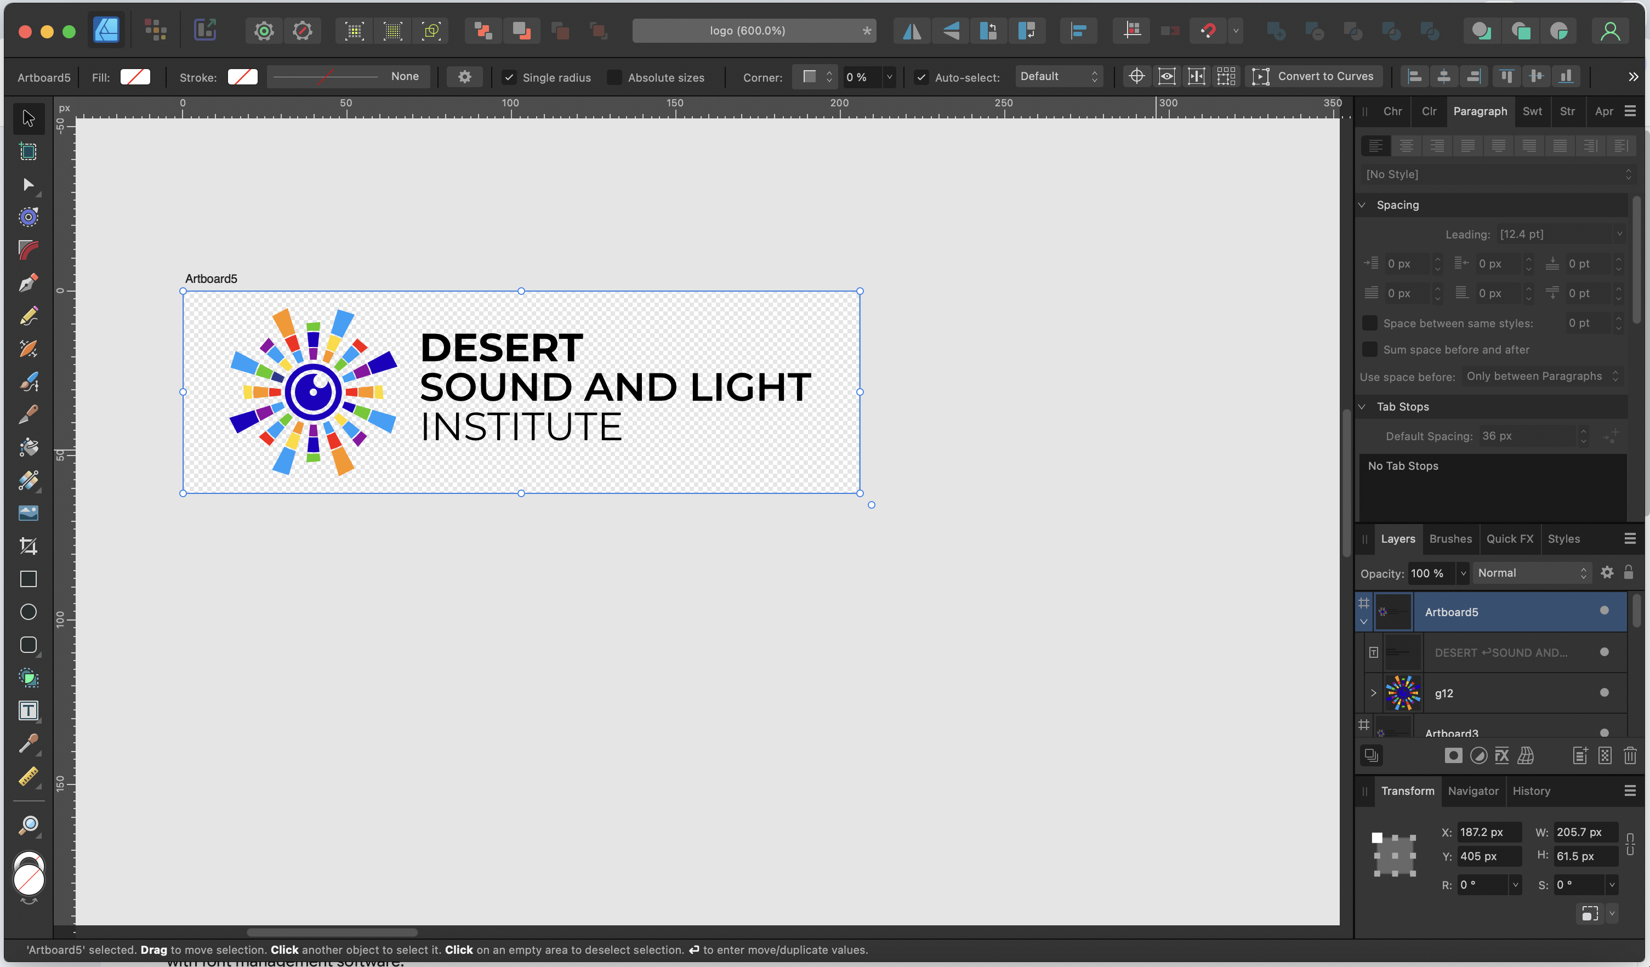Select the Zoom tool

point(28,826)
